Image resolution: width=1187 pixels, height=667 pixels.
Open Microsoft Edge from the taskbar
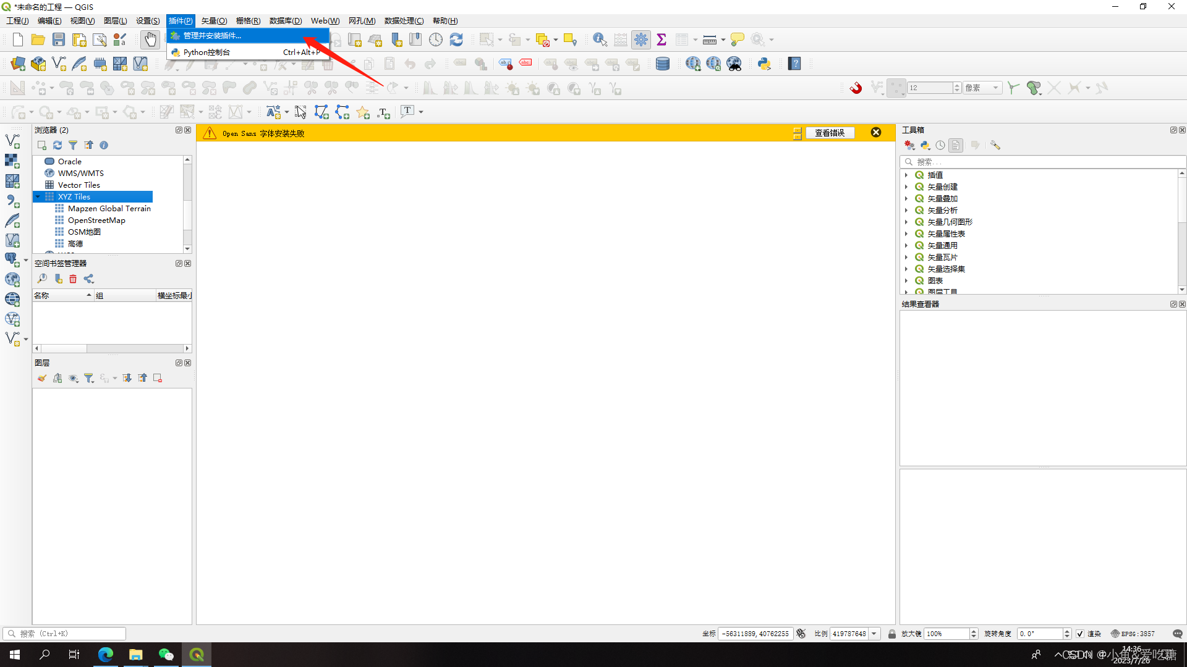[x=106, y=655]
